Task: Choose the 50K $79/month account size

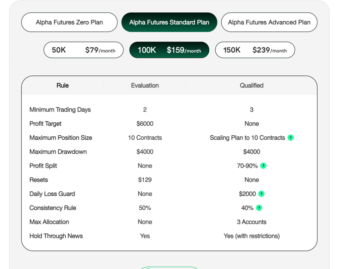Action: (83, 50)
